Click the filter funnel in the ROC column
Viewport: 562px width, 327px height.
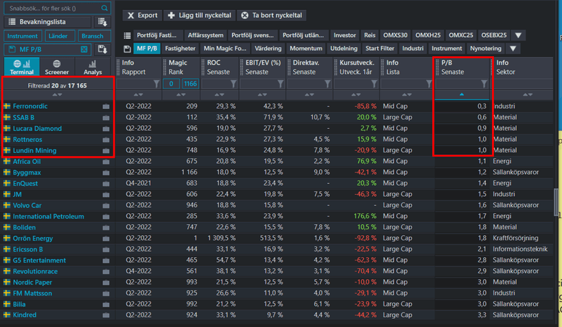[233, 84]
